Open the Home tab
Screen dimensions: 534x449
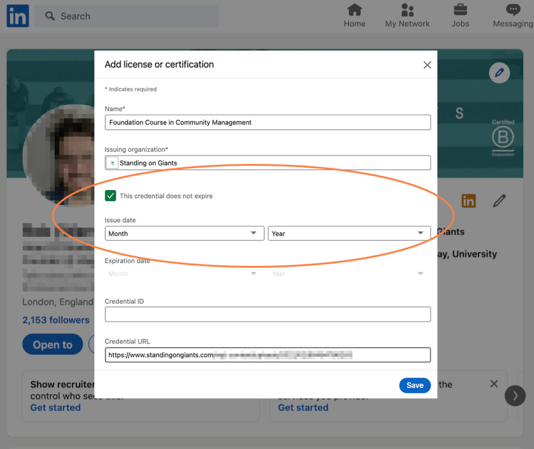pos(354,16)
